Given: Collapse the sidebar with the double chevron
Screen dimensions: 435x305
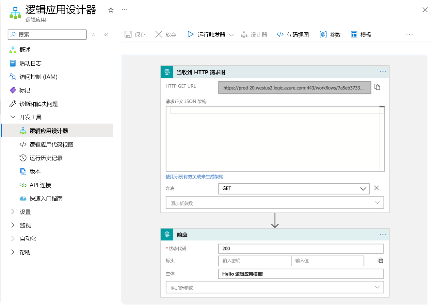Looking at the screenshot, I should coord(106,35).
